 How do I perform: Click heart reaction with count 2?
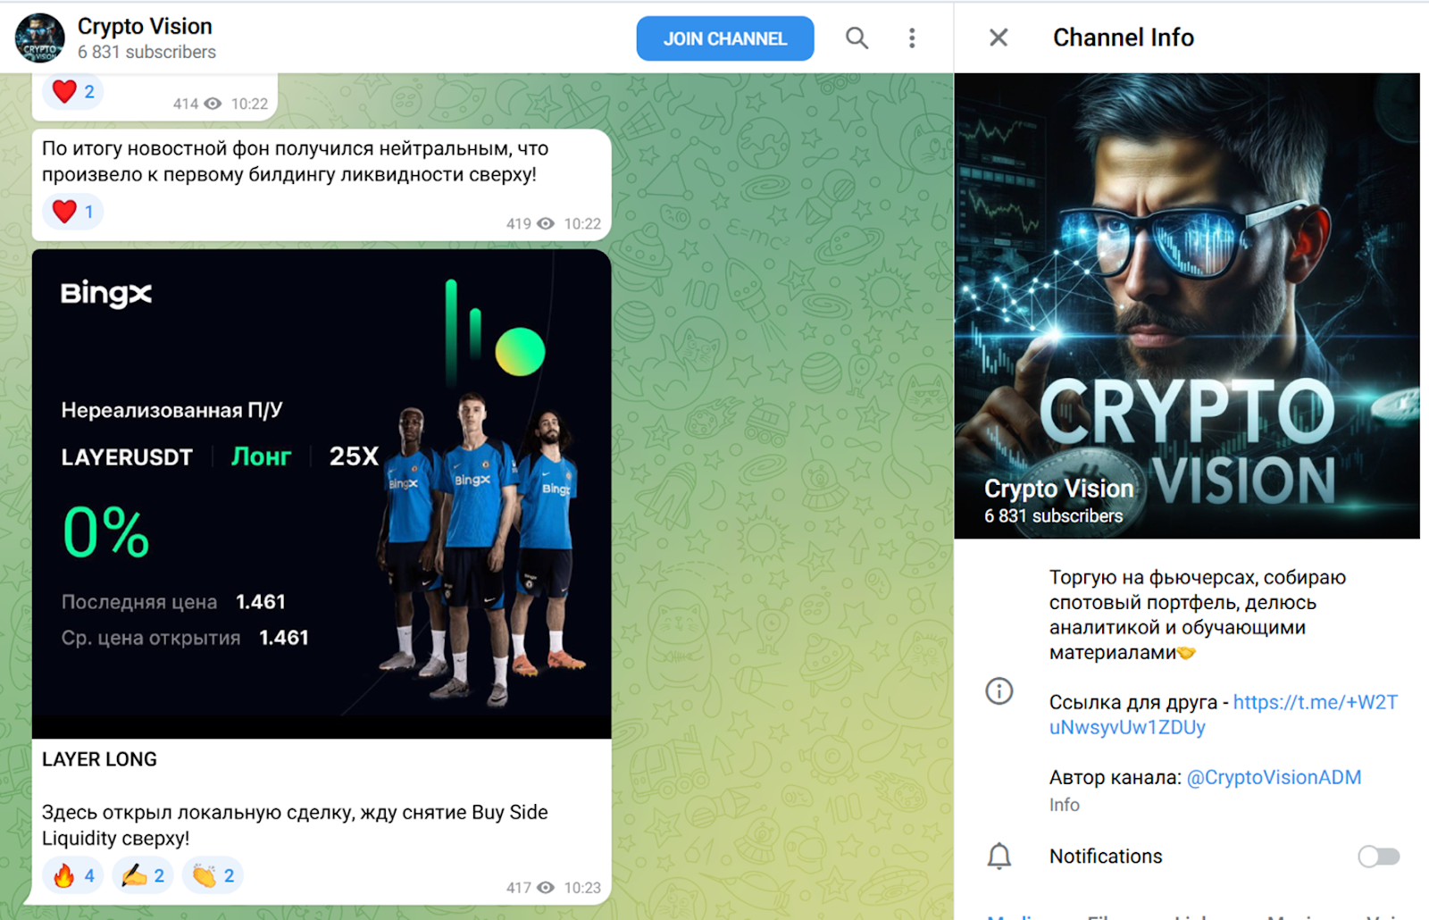point(73,91)
